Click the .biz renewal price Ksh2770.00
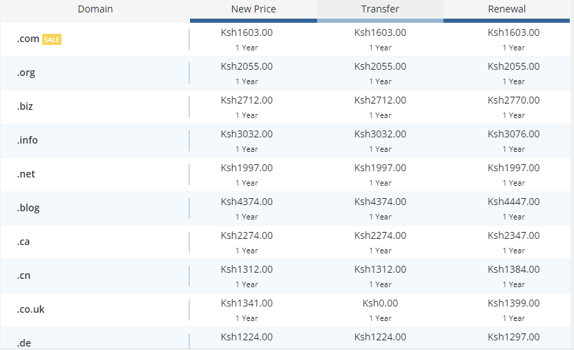The height and width of the screenshot is (350, 574). 513,100
